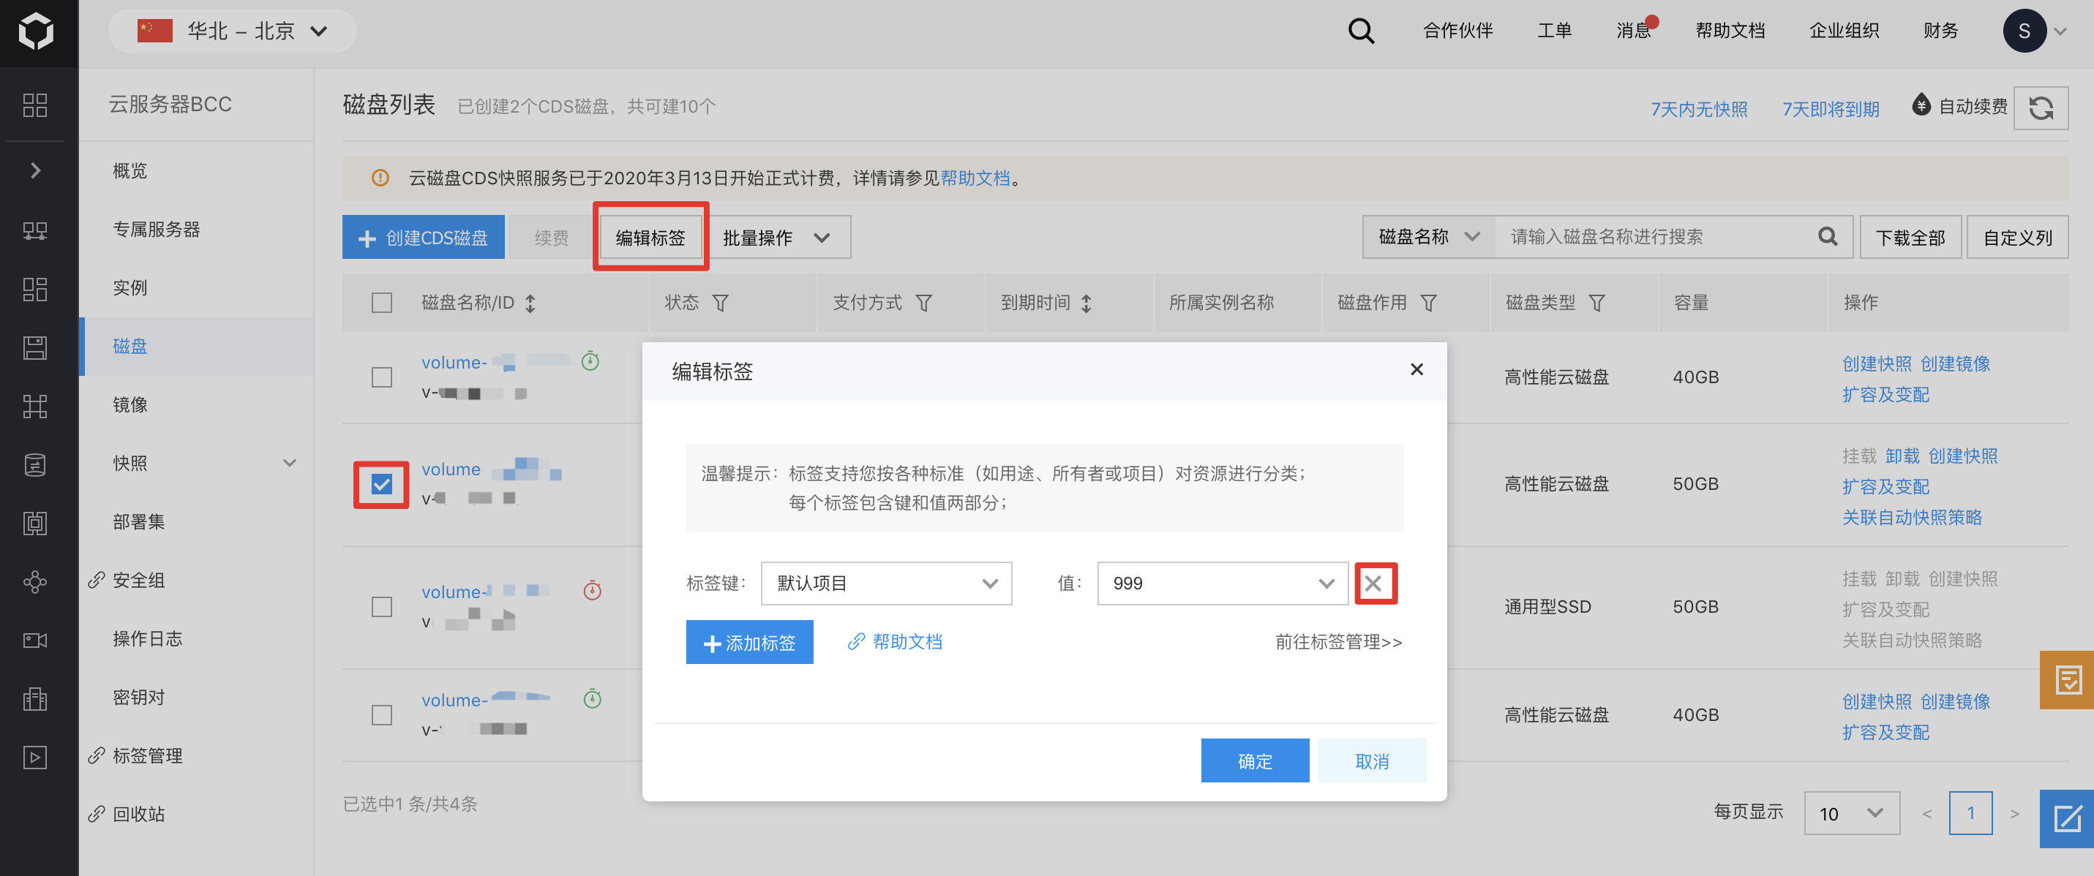The width and height of the screenshot is (2094, 876).
Task: Click the refresh icon beside 自动续费
Action: coord(2041,107)
